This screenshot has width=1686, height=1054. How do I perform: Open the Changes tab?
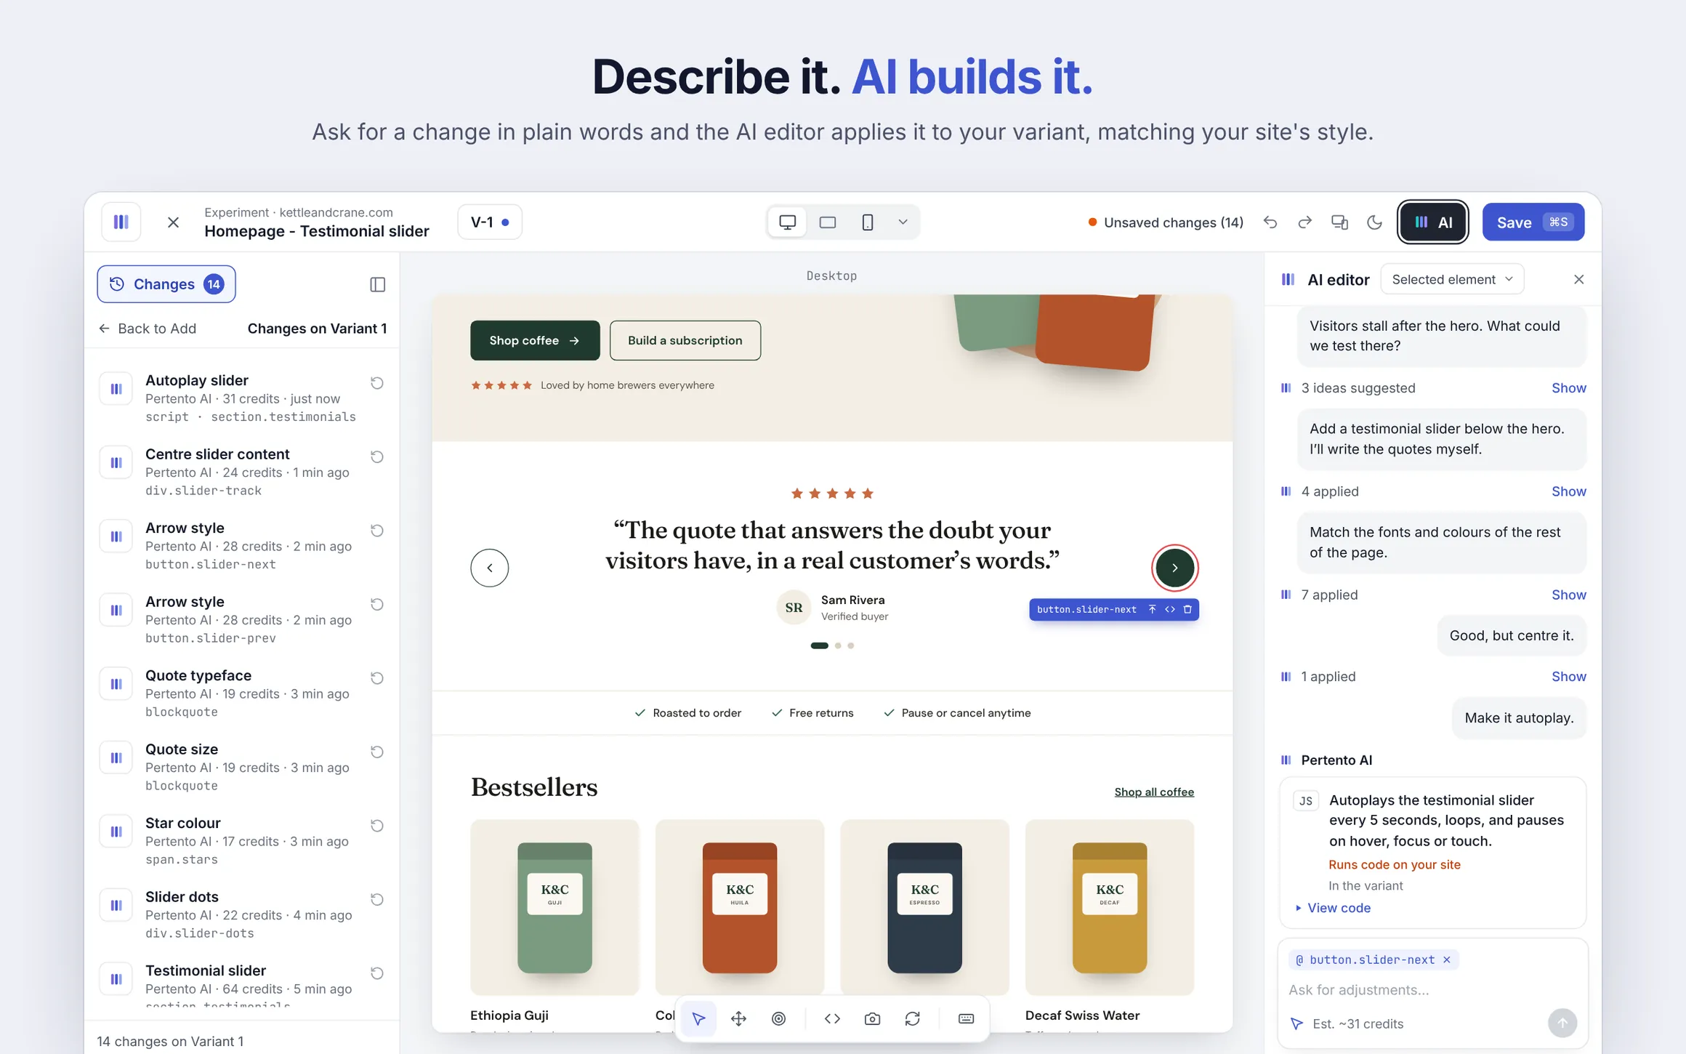click(x=166, y=284)
